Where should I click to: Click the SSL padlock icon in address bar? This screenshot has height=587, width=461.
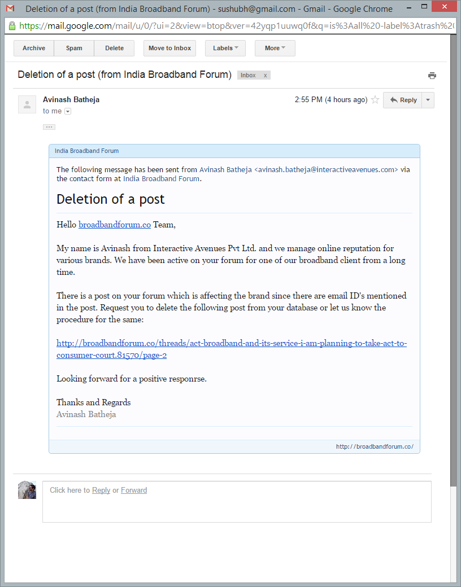tap(12, 26)
